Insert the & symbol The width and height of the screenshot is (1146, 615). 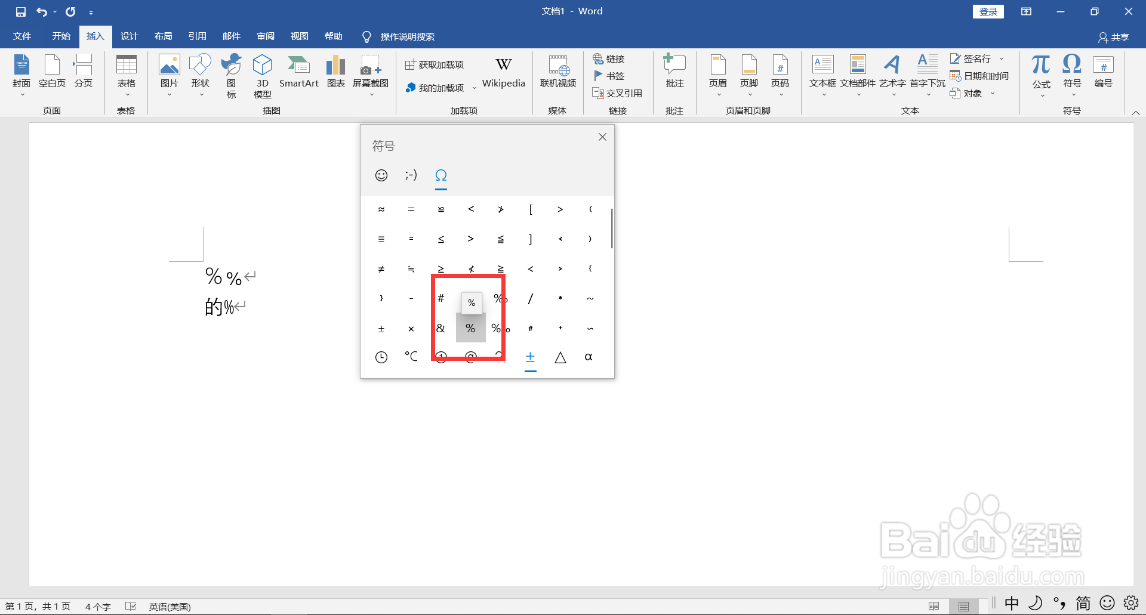pyautogui.click(x=440, y=328)
